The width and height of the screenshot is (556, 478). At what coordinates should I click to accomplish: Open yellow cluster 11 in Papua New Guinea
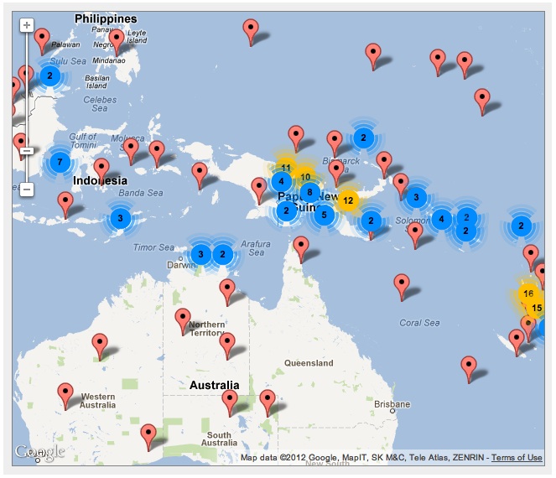(286, 167)
